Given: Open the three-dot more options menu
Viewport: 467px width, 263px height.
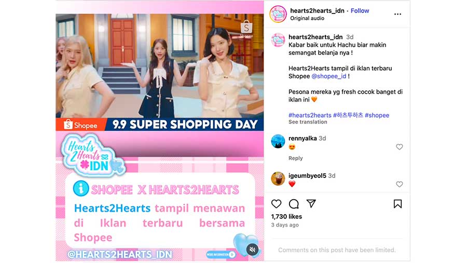Looking at the screenshot, I should (397, 14).
